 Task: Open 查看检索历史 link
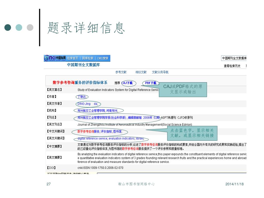(x=232, y=66)
